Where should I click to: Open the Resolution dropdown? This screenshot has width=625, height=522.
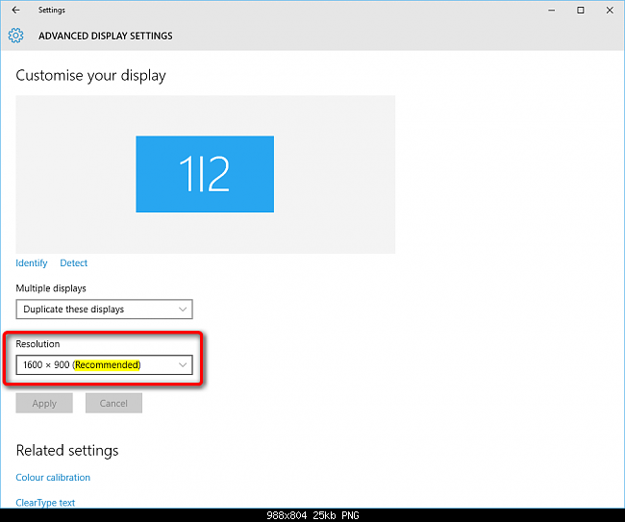pyautogui.click(x=105, y=364)
